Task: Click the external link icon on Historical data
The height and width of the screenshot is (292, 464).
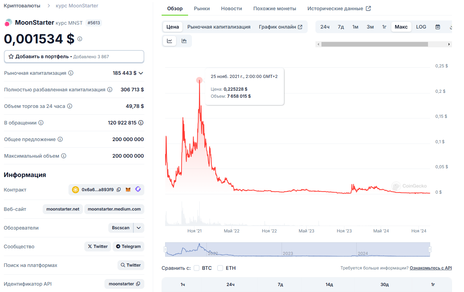Action: point(368,8)
